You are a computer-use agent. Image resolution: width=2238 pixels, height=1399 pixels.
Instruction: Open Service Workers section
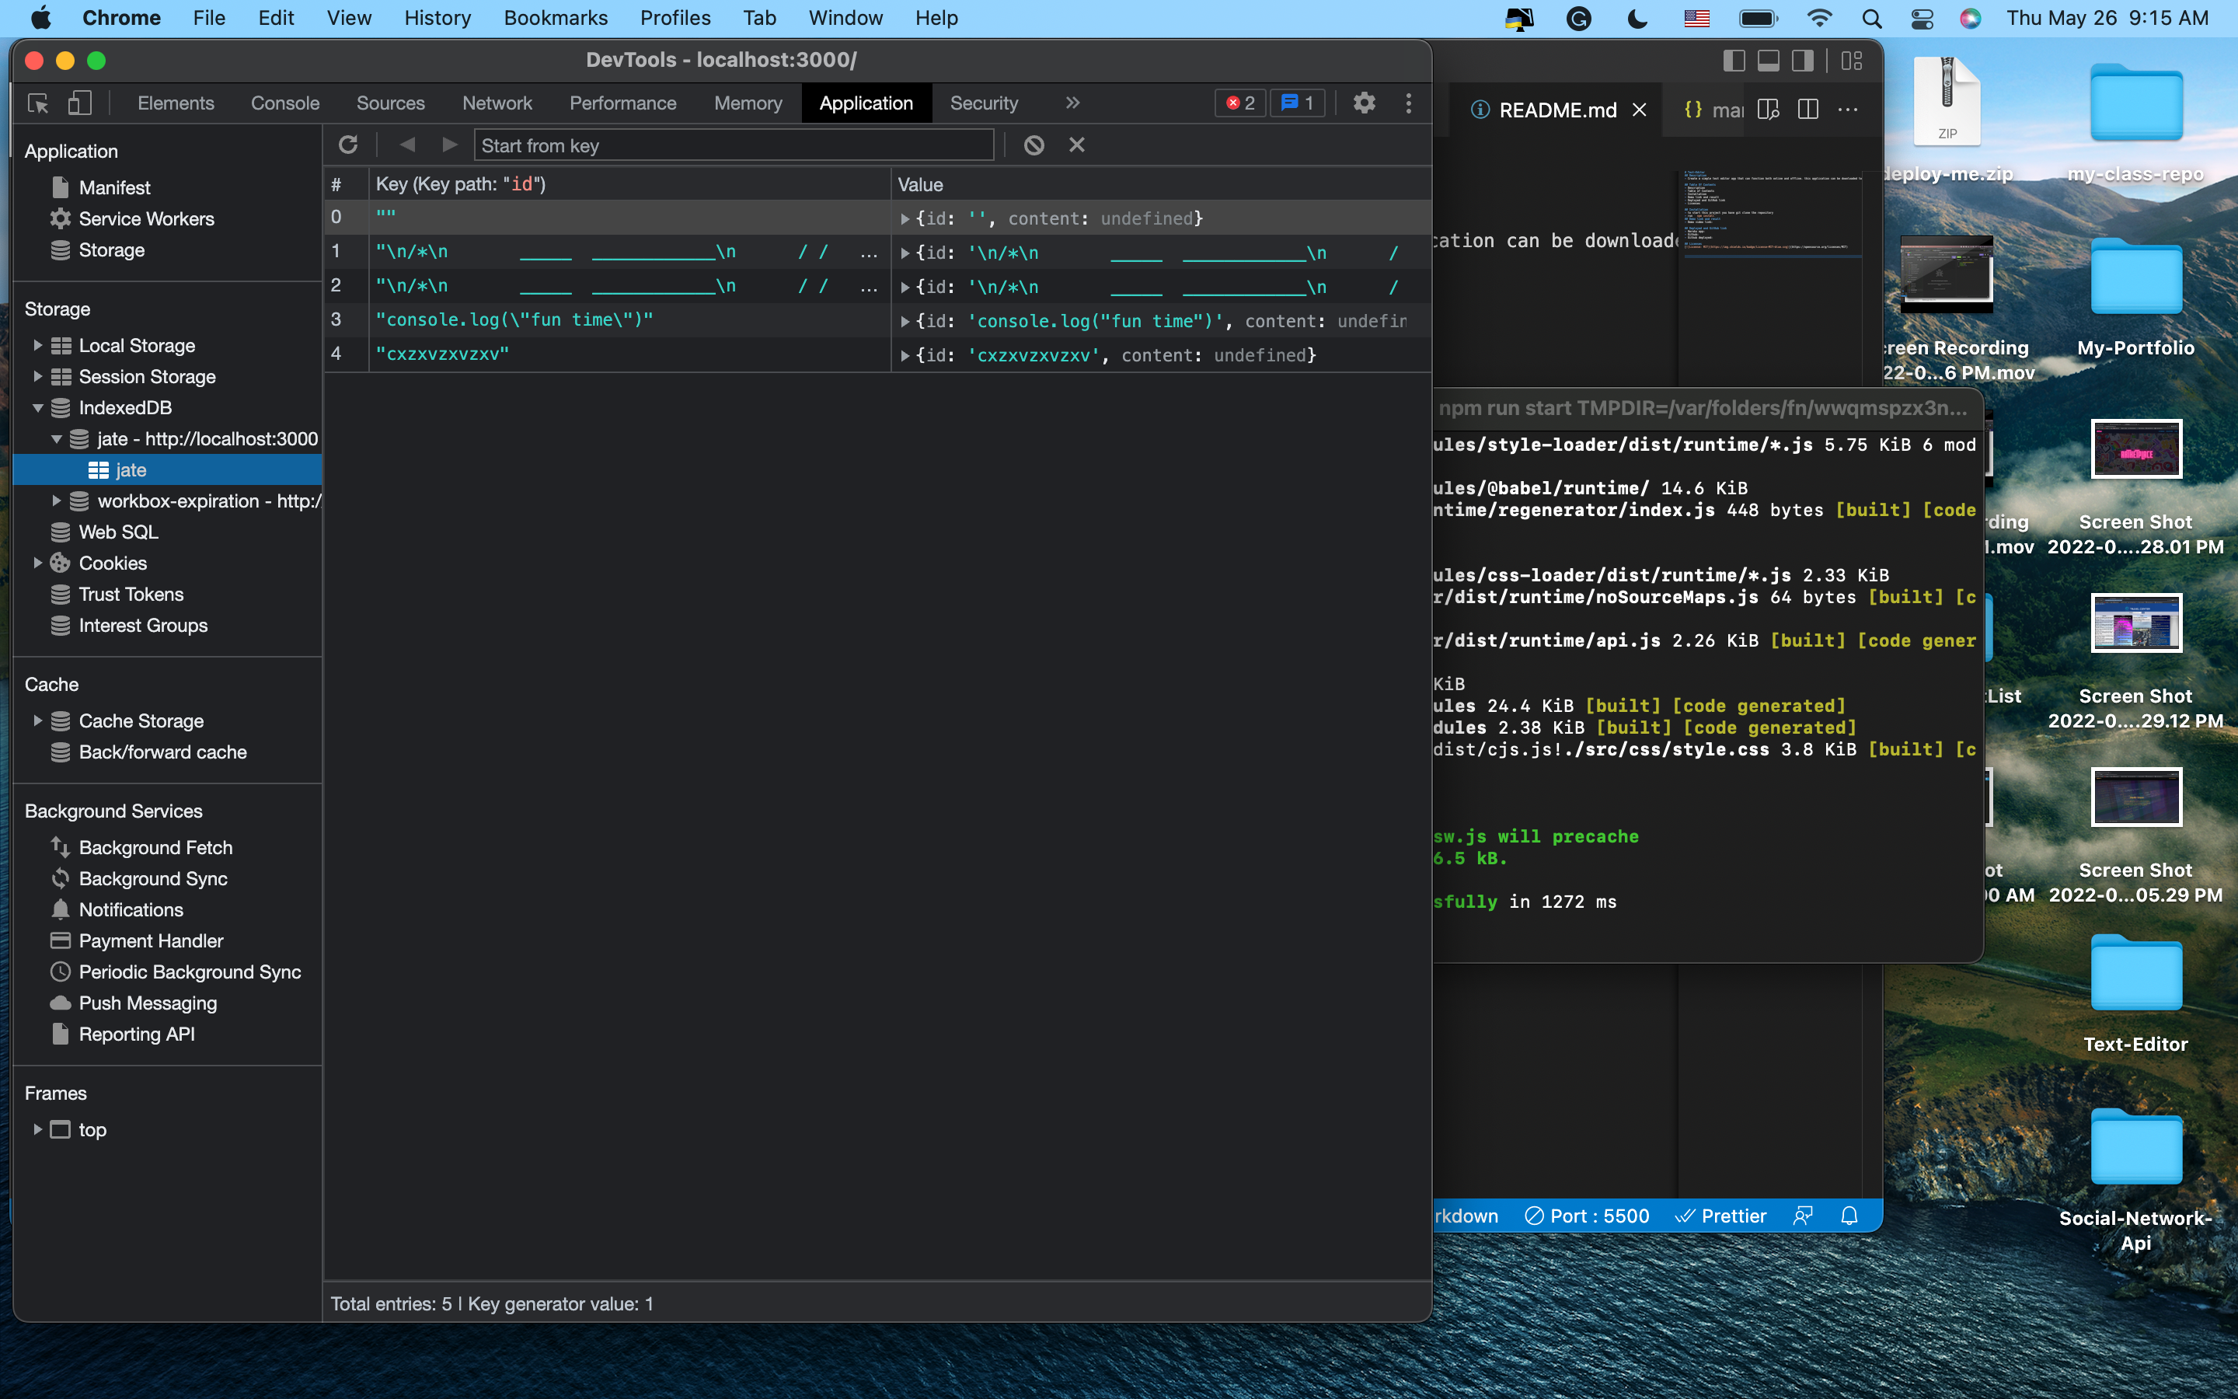click(x=146, y=219)
